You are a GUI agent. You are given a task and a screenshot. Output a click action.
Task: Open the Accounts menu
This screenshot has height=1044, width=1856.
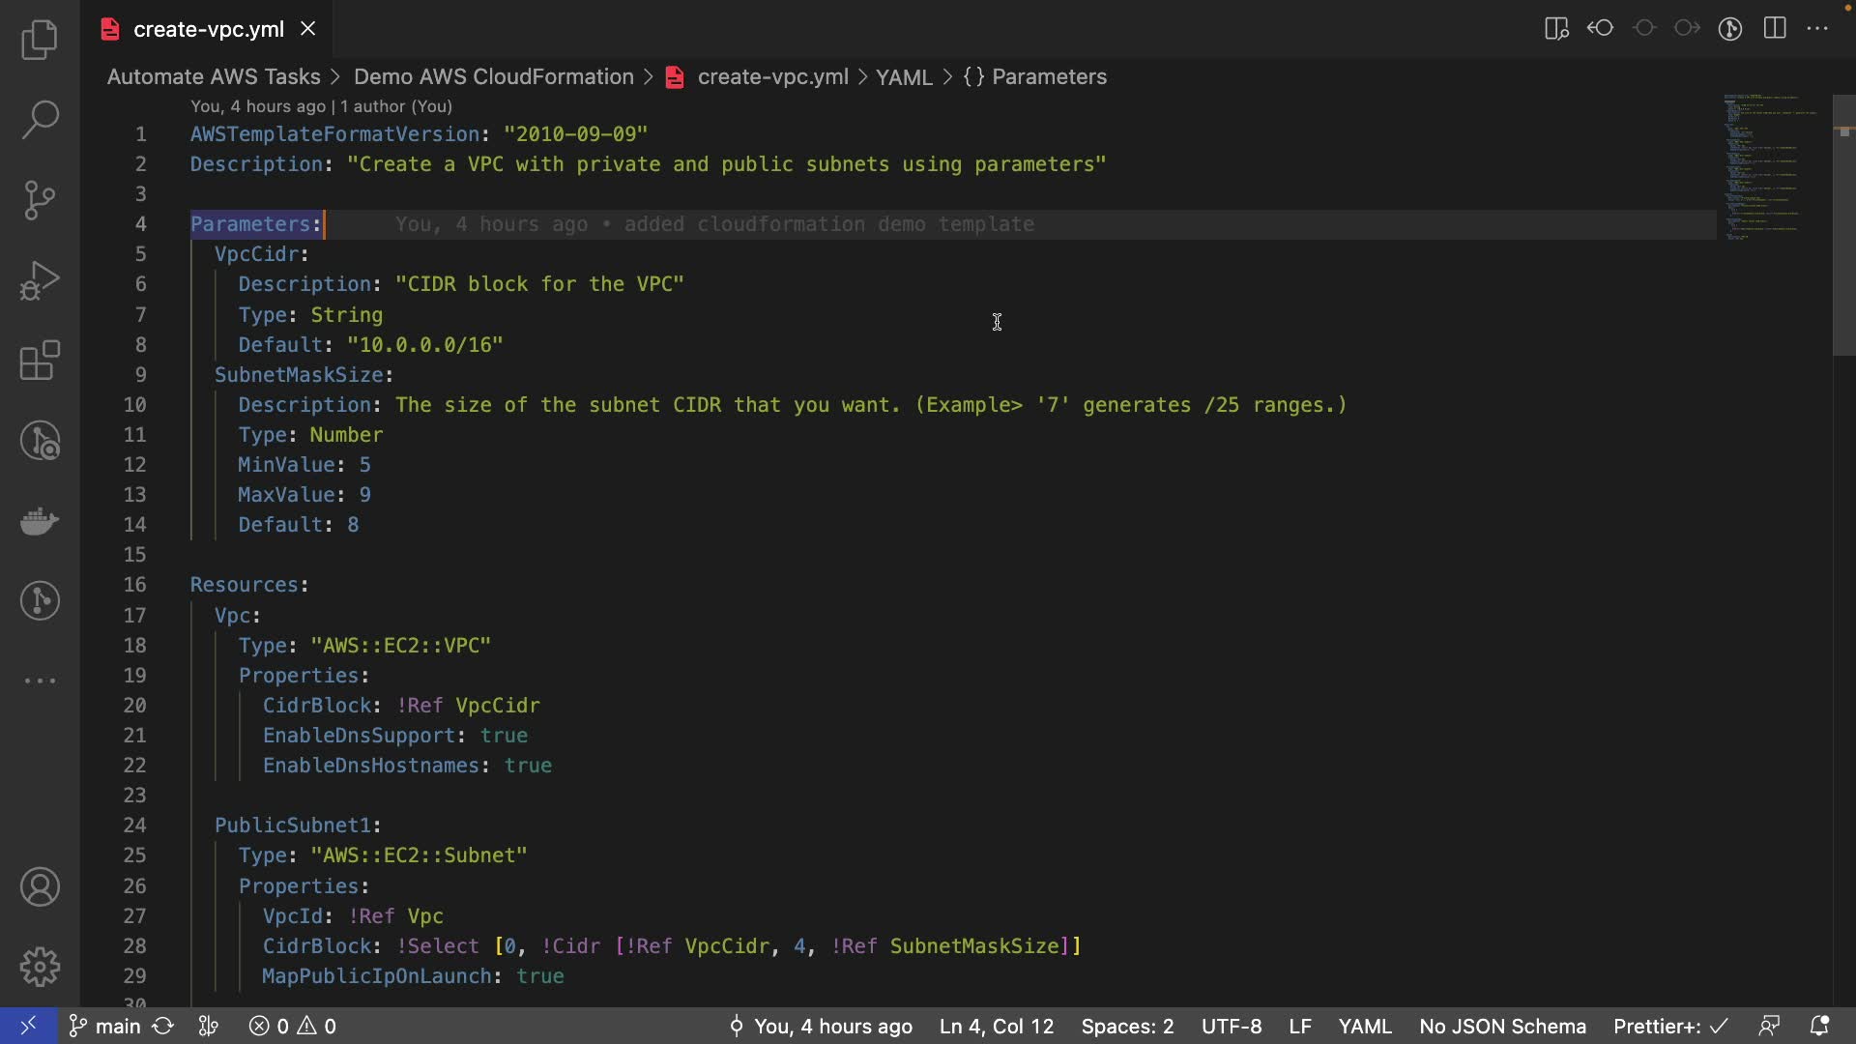click(x=40, y=886)
